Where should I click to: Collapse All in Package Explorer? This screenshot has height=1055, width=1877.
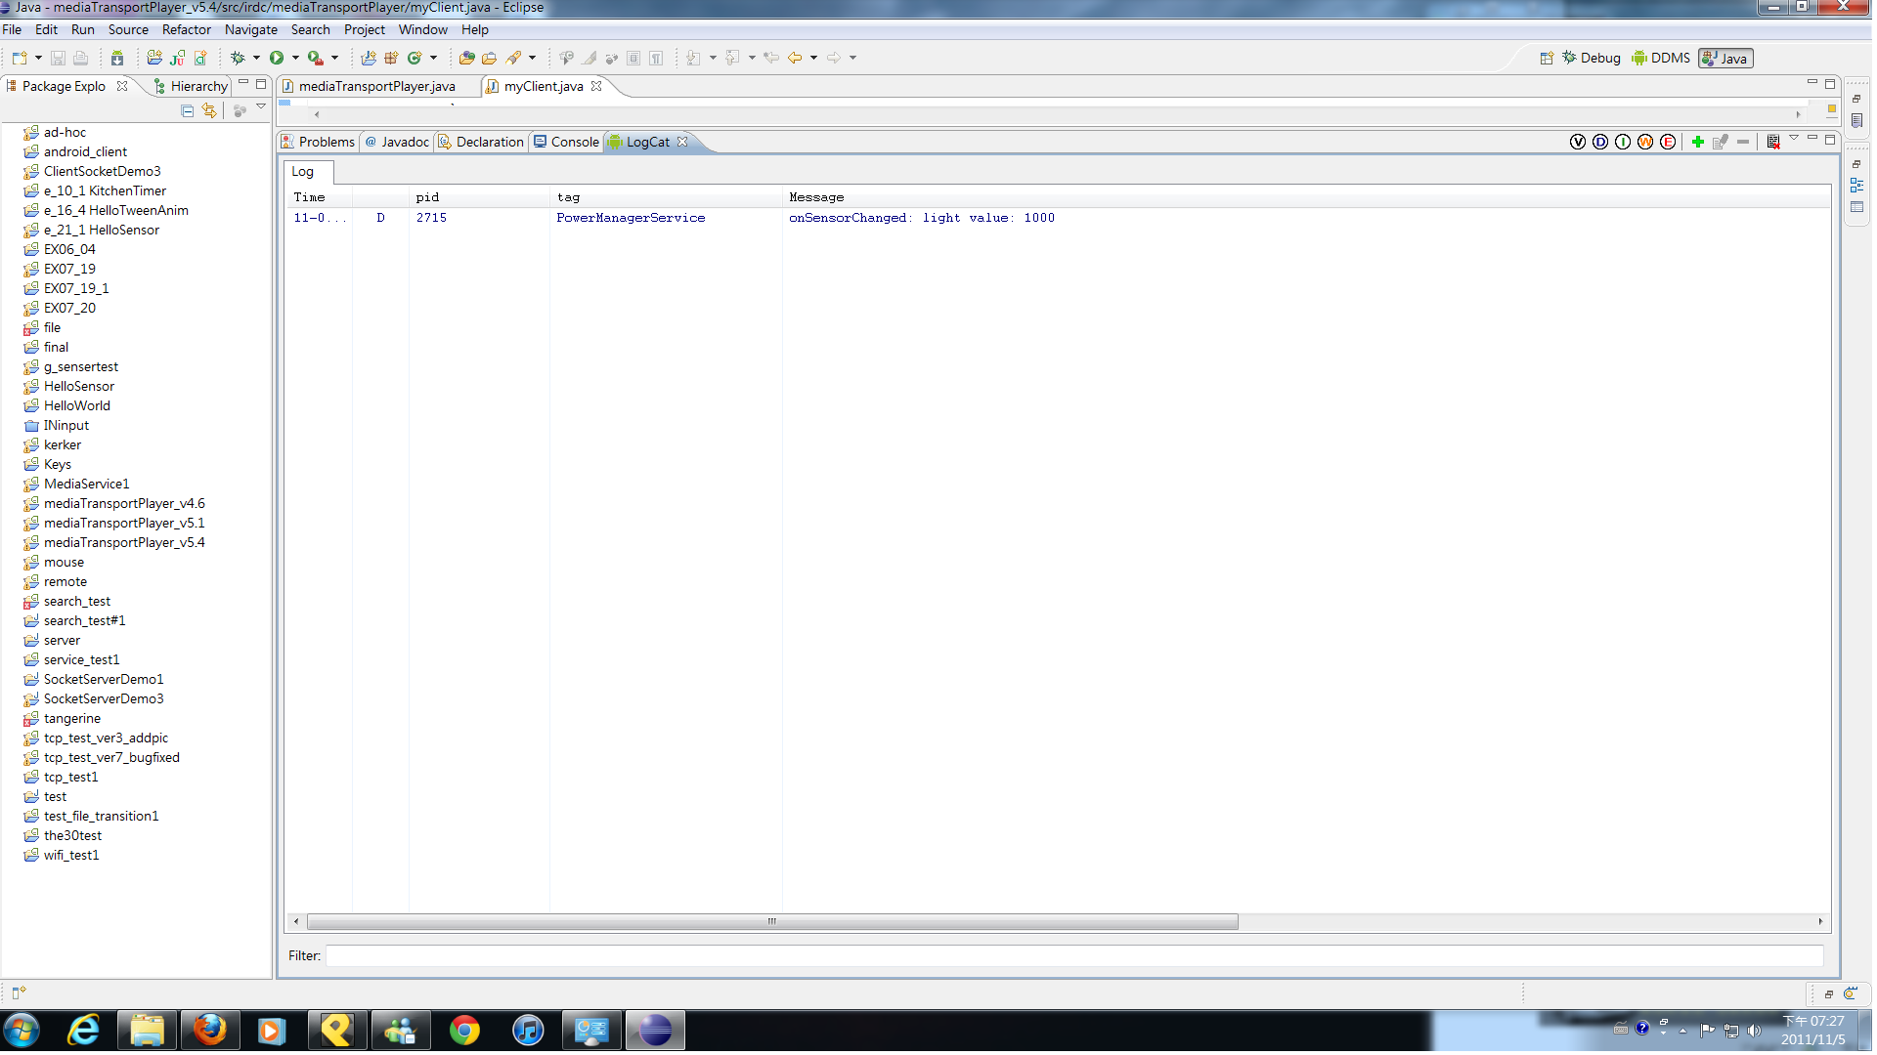coord(187,111)
